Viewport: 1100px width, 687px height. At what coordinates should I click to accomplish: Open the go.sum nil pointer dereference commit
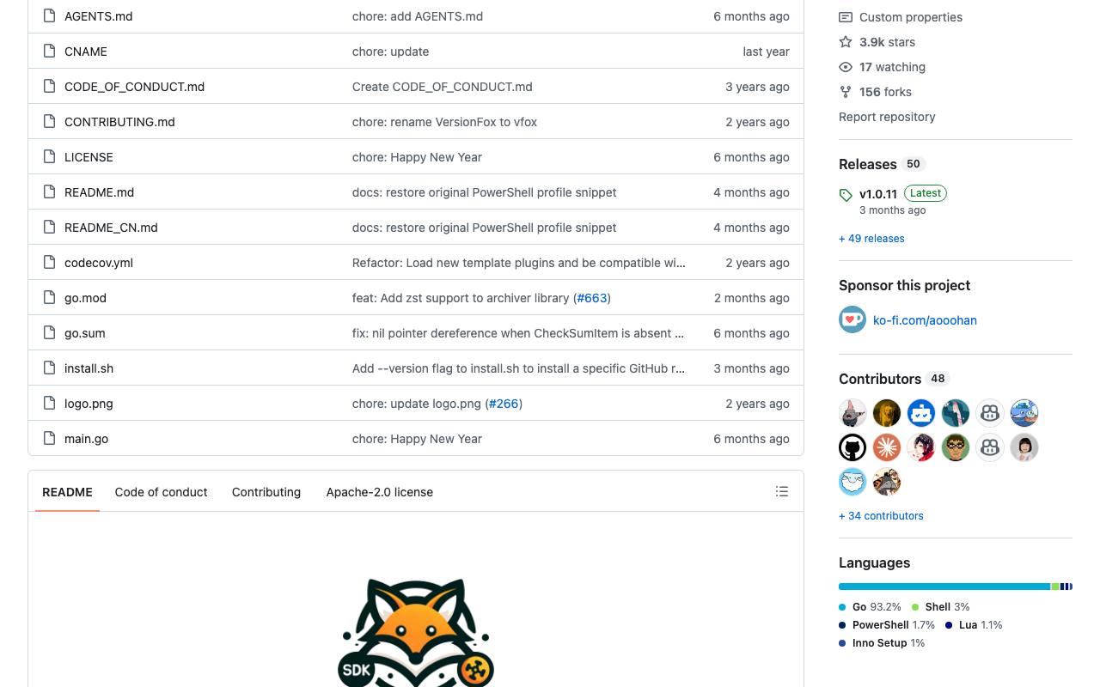click(x=518, y=333)
